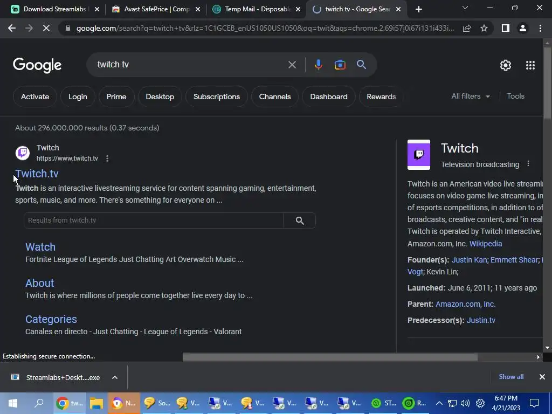Open the About sitelink
The image size is (552, 414).
coord(39,283)
